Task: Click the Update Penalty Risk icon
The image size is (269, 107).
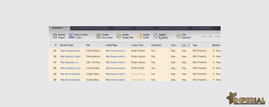Action: 119,36
